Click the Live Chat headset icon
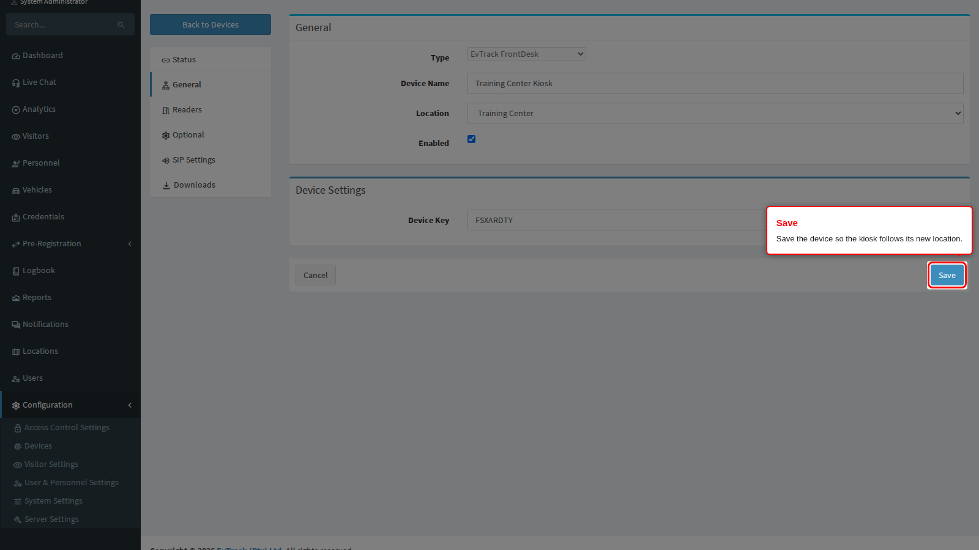Image resolution: width=979 pixels, height=550 pixels. coord(16,82)
